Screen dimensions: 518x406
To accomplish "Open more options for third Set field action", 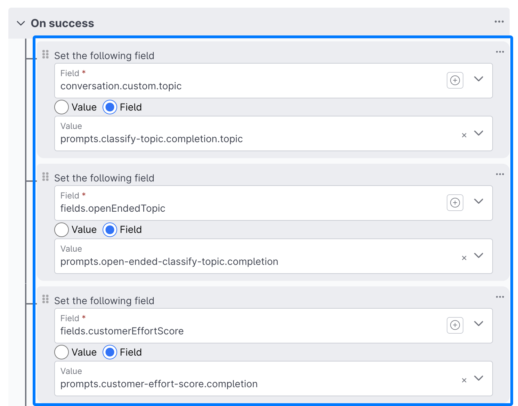I will tap(500, 297).
